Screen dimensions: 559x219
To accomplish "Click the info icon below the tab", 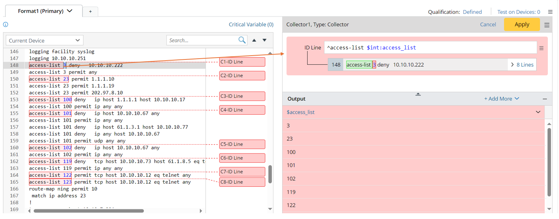I will (x=6, y=25).
